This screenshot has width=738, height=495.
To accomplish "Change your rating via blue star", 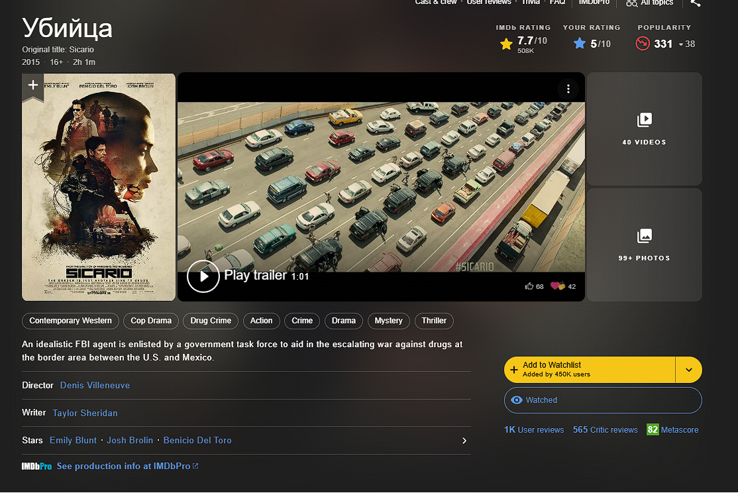I will (580, 44).
